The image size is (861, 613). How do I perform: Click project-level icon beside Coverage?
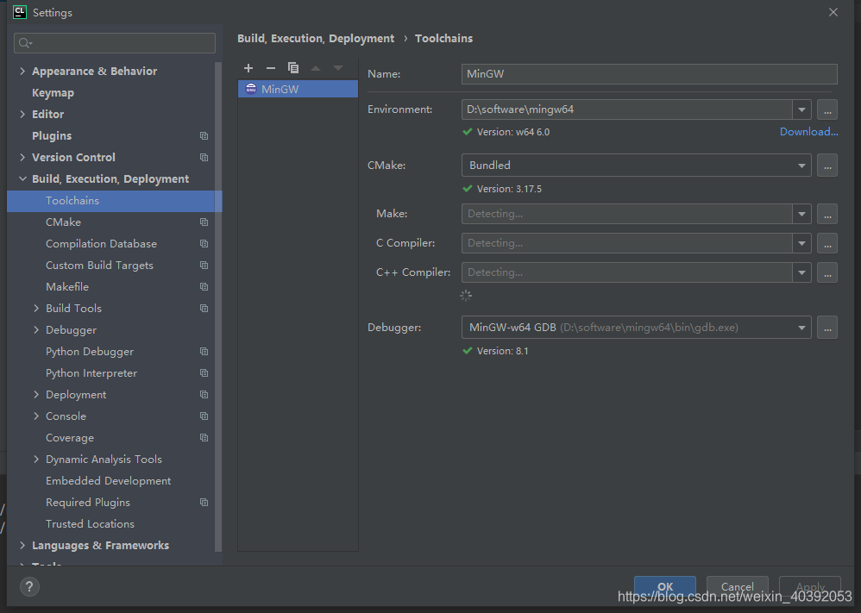pyautogui.click(x=204, y=438)
